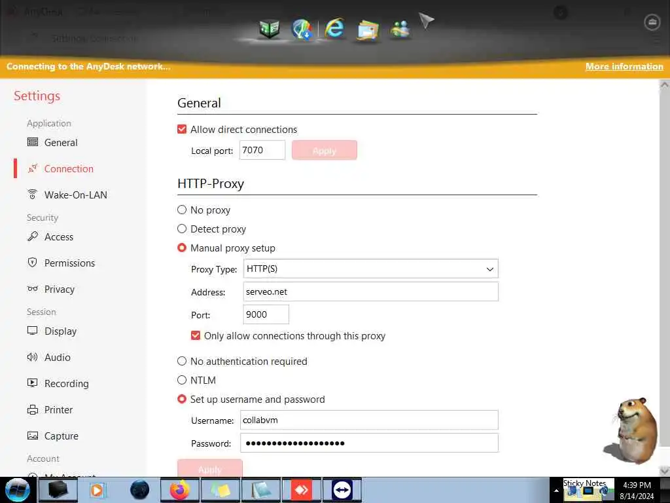Screen dimensions: 670x503
Task: Uncheck Allow direct connections
Action: (x=182, y=129)
